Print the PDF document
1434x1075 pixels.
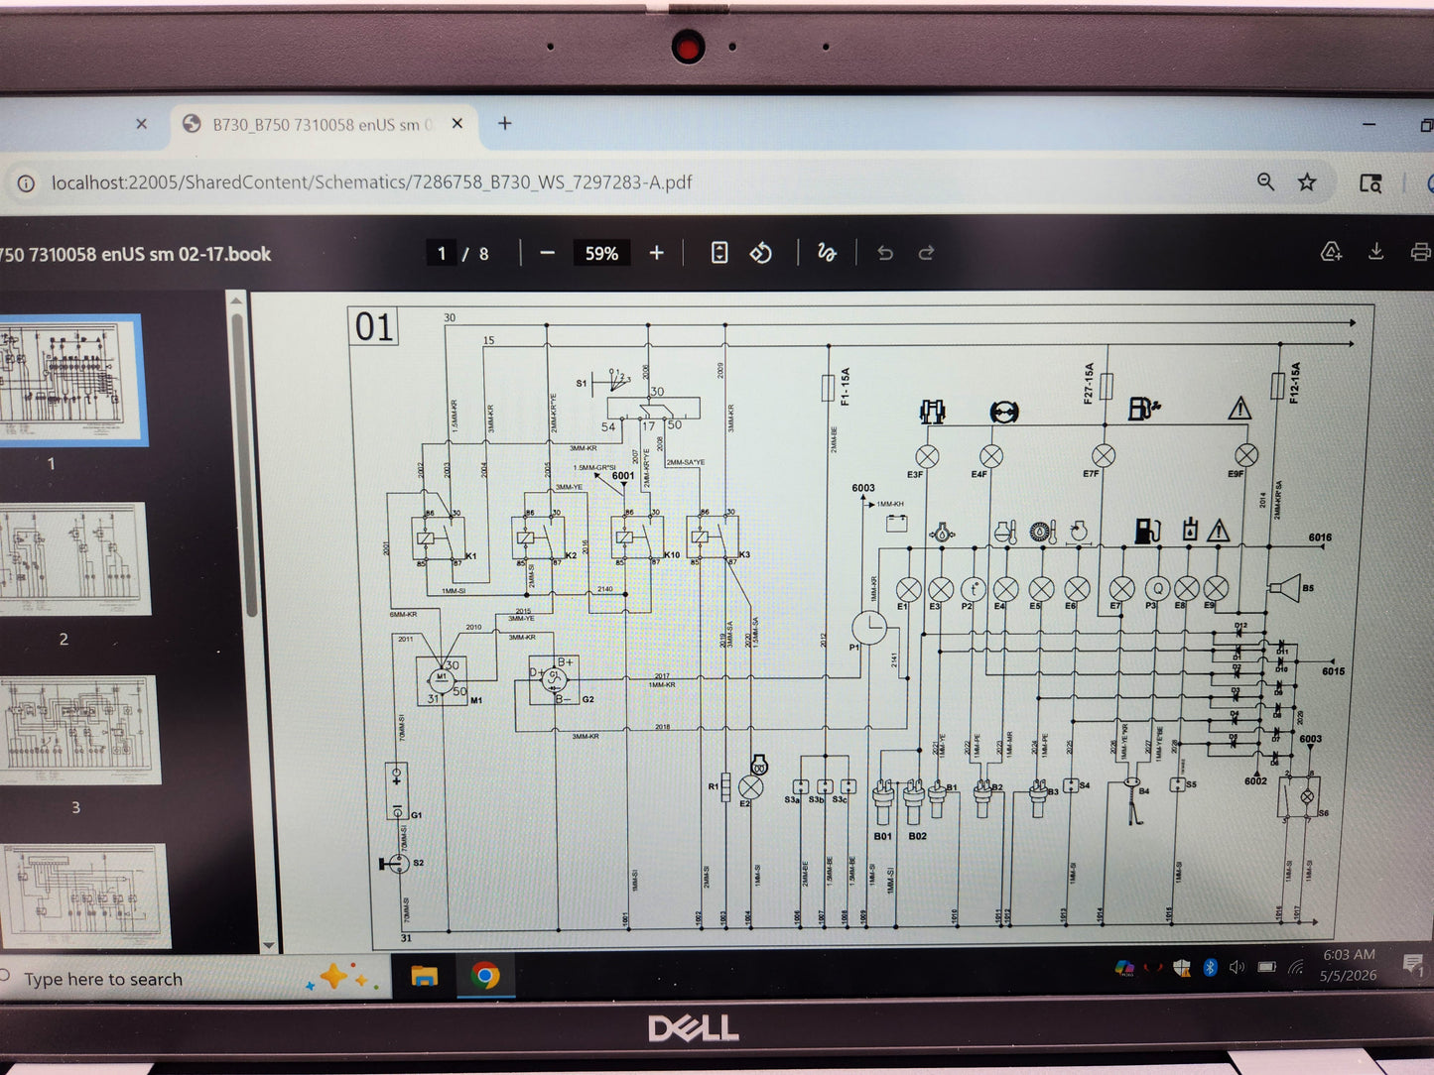[x=1421, y=252]
